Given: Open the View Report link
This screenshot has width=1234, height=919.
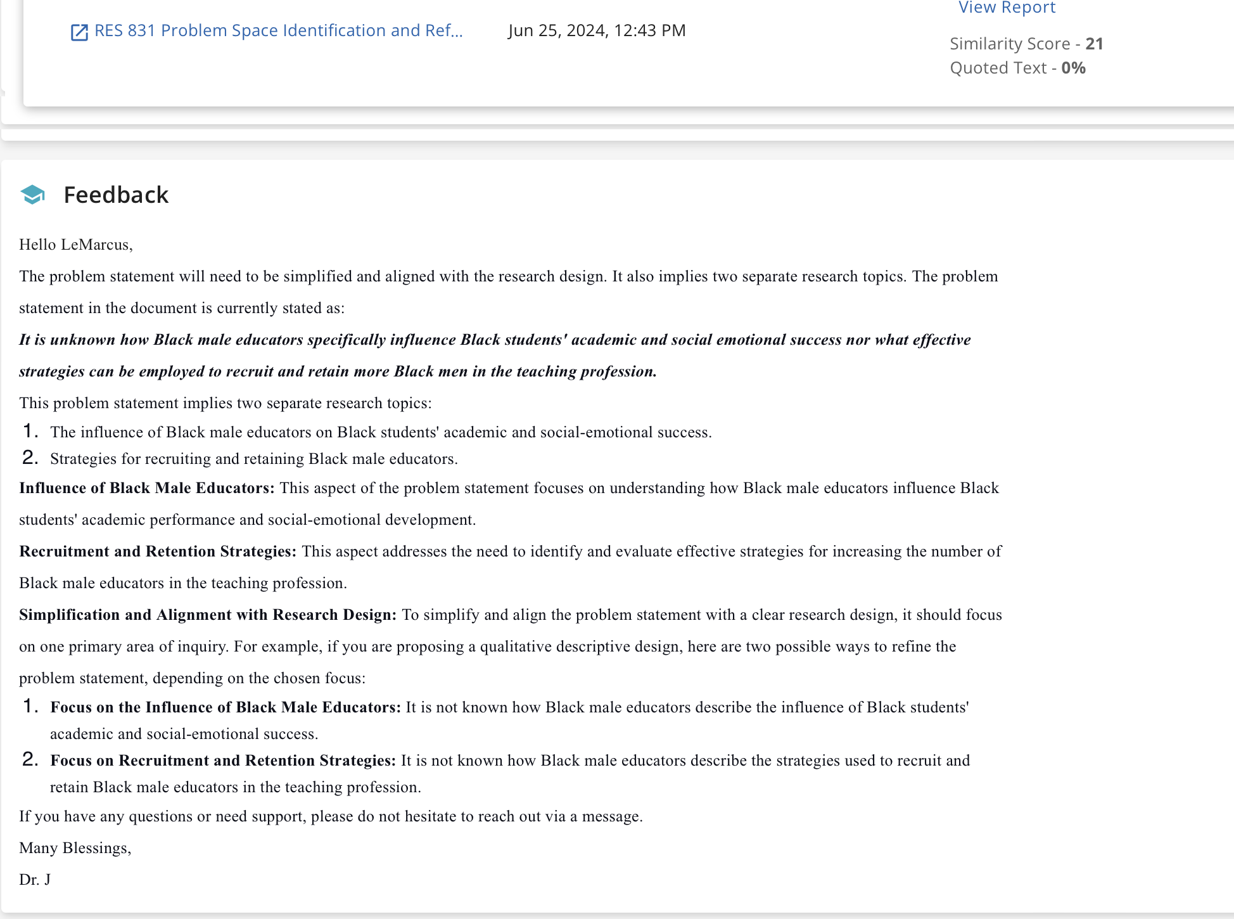Looking at the screenshot, I should tap(1007, 8).
